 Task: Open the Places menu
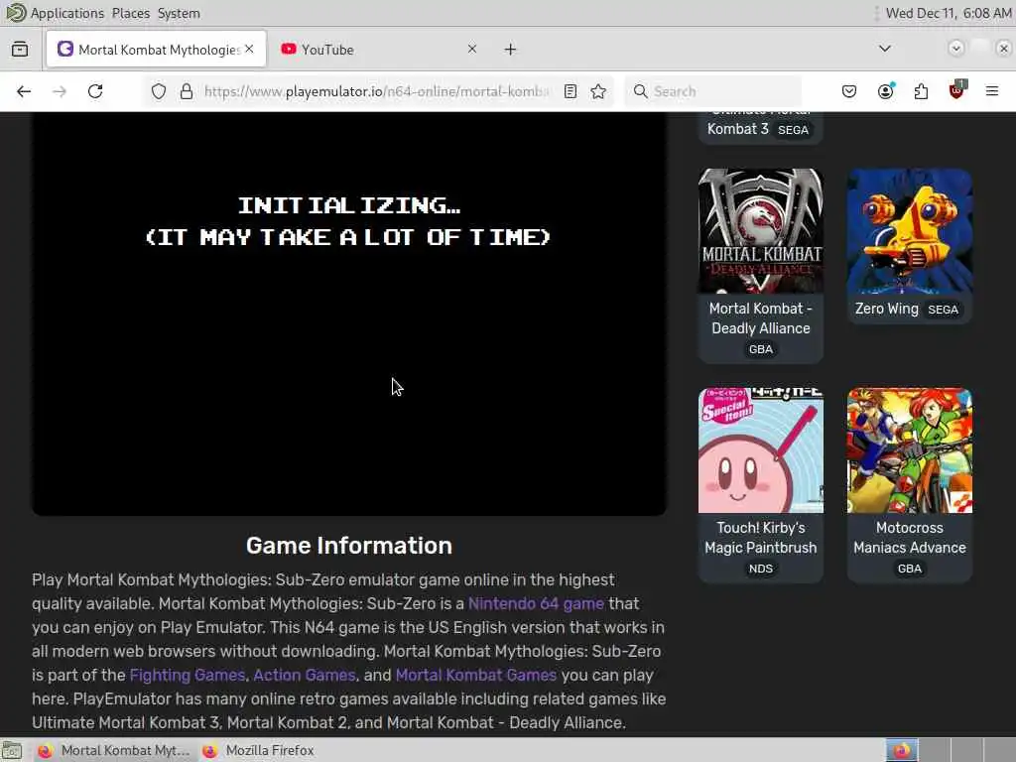pyautogui.click(x=130, y=13)
